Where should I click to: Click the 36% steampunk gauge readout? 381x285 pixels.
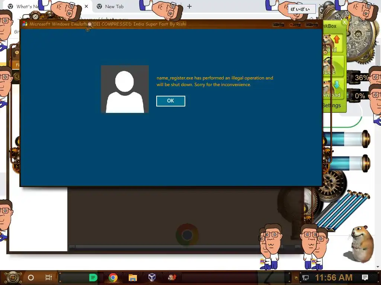tap(361, 78)
